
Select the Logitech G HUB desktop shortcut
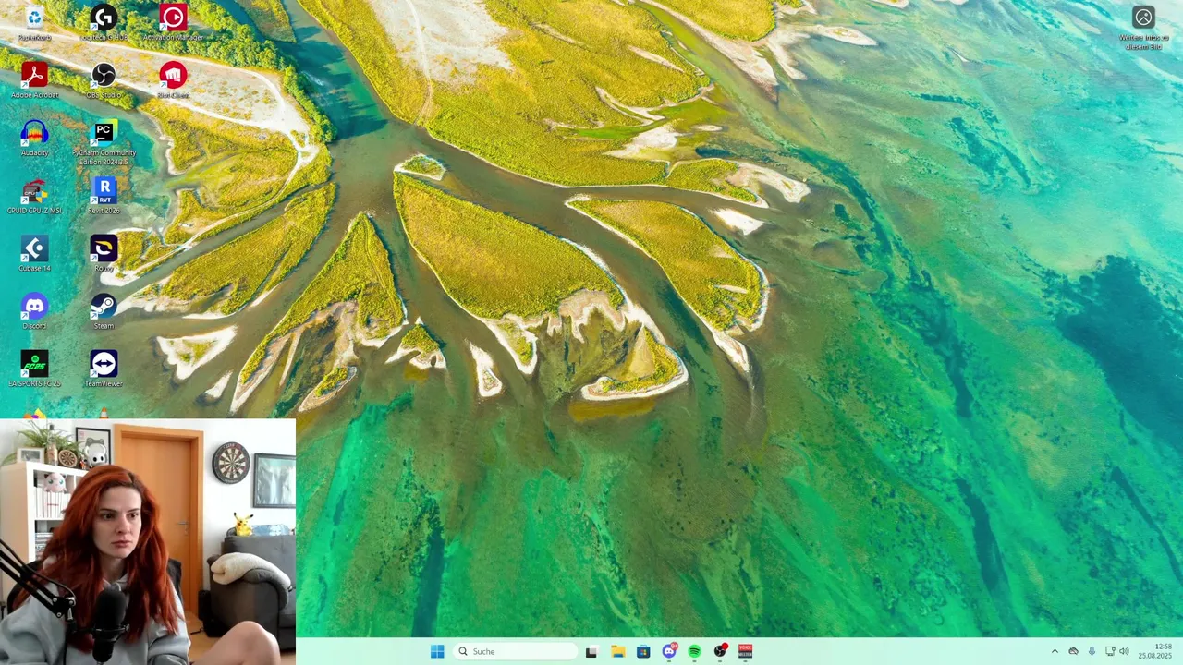[x=104, y=23]
